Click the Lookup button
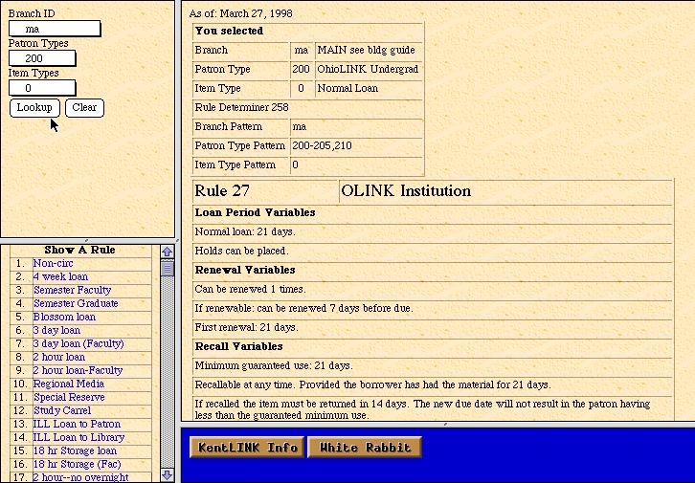 [34, 107]
